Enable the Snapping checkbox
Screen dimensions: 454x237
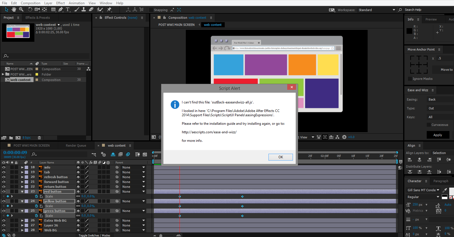[x=151, y=10]
